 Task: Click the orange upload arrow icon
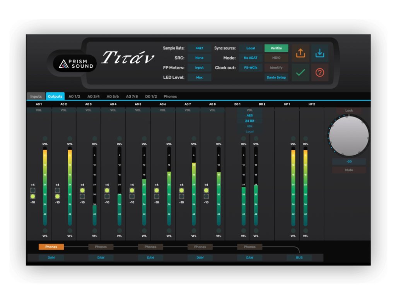point(300,53)
